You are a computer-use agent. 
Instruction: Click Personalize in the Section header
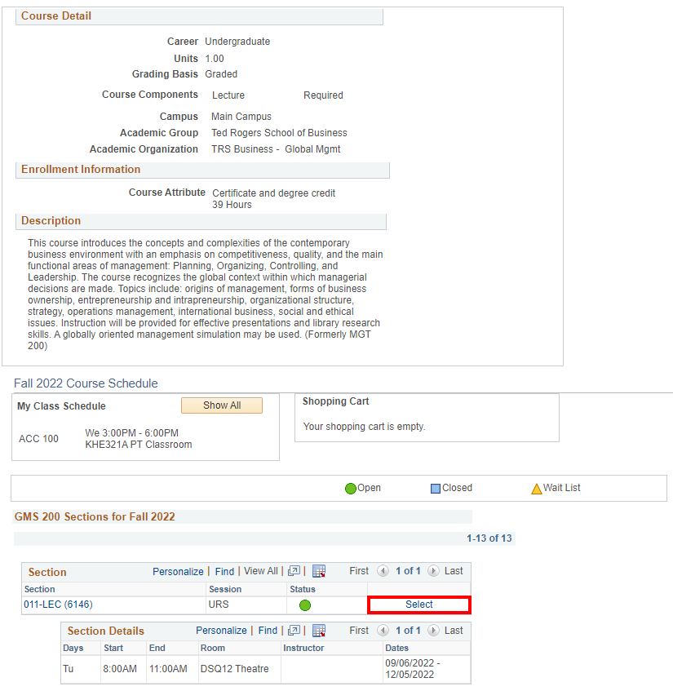coord(178,571)
